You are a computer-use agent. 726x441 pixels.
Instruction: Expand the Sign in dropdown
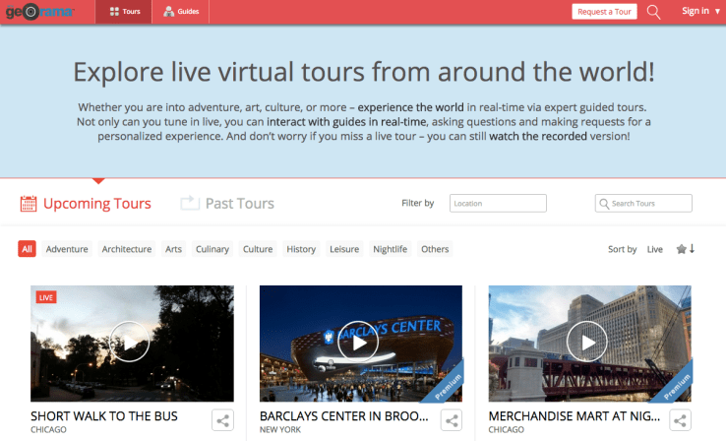click(700, 11)
